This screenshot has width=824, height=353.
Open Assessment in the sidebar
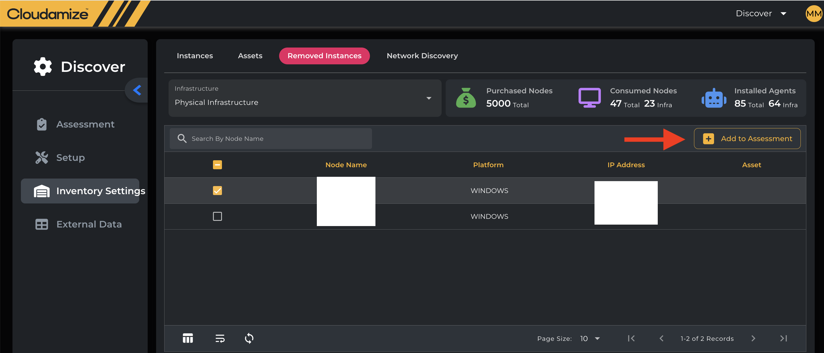coord(85,124)
